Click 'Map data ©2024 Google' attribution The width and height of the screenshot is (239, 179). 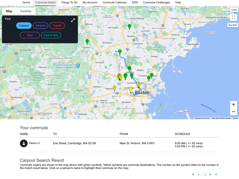pos(221,118)
